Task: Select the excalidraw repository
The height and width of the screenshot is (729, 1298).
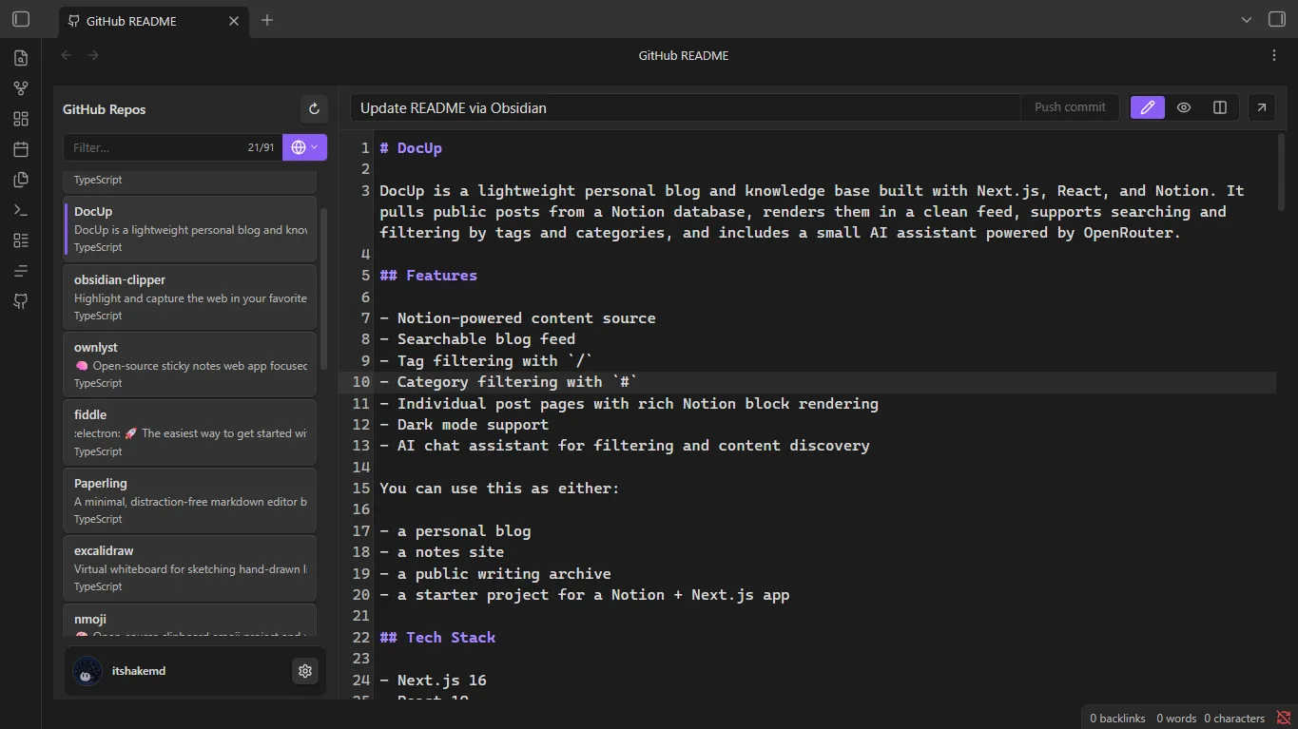Action: pyautogui.click(x=190, y=567)
